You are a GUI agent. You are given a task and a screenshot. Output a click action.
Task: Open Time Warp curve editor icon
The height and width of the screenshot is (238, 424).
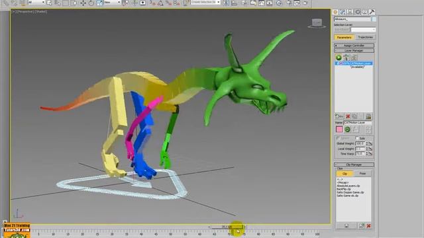pyautogui.click(x=370, y=153)
